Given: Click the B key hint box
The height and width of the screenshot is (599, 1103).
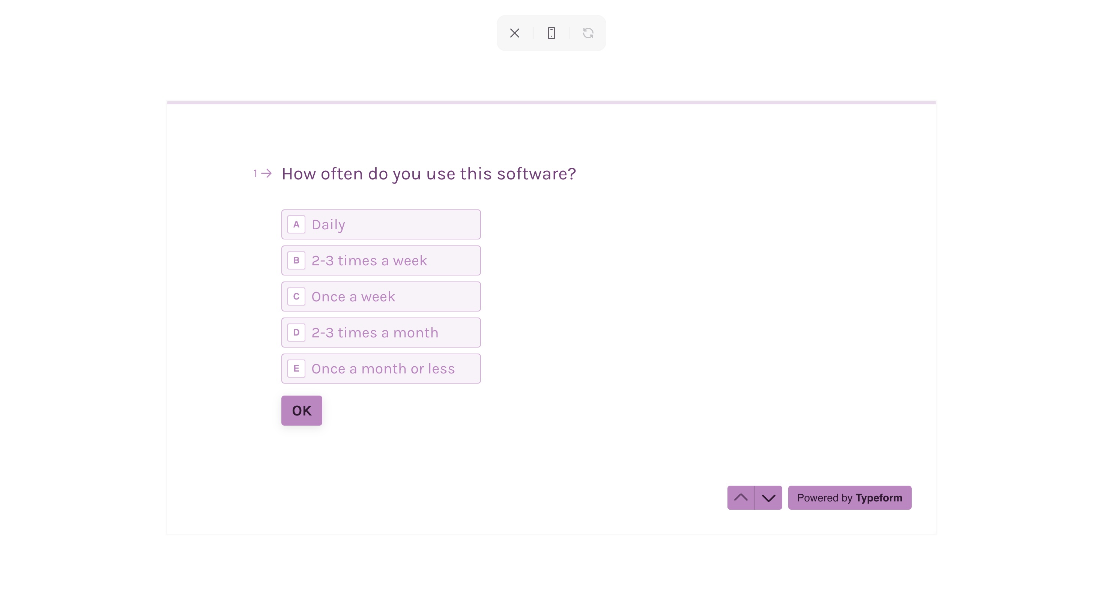Looking at the screenshot, I should pos(296,260).
